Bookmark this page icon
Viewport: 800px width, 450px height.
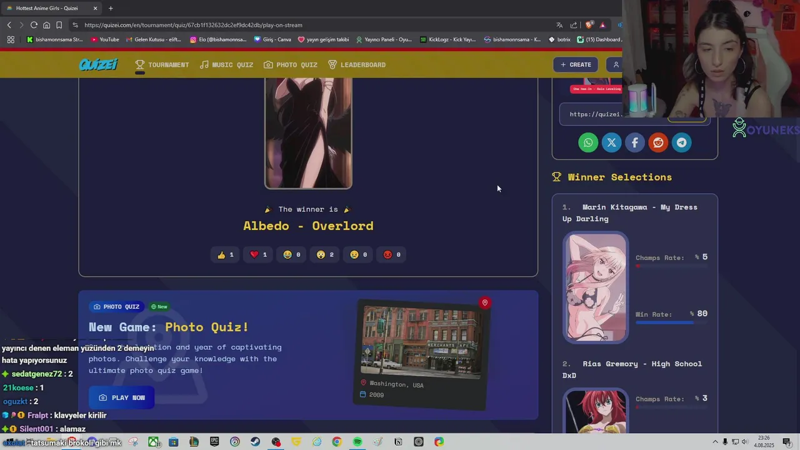tap(59, 25)
